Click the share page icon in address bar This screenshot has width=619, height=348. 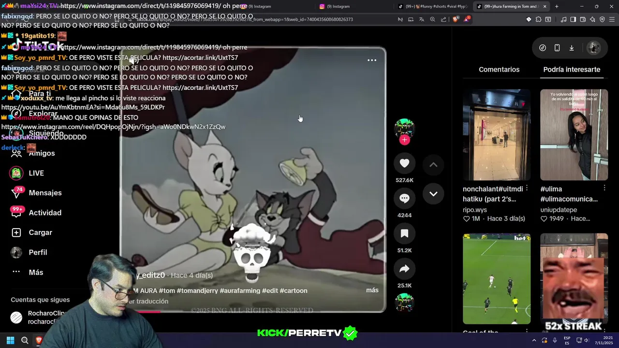tap(443, 19)
